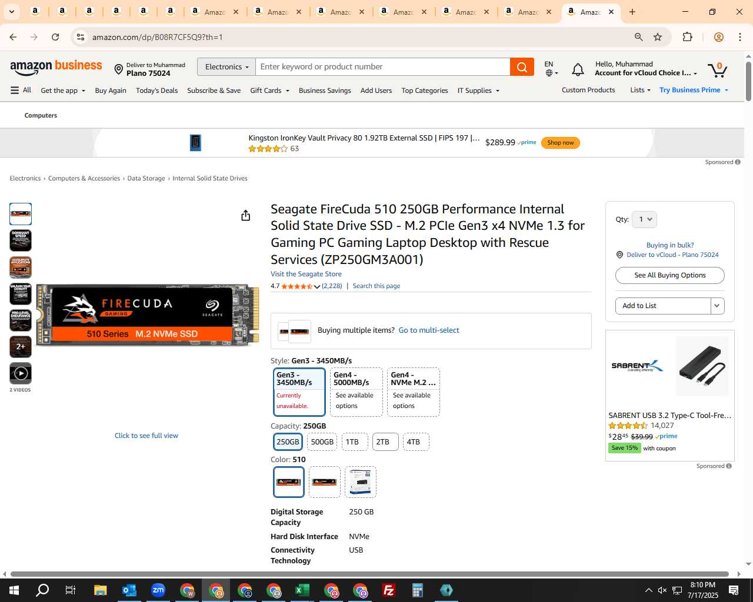Choose the 2TB capacity option
Image resolution: width=753 pixels, height=602 pixels.
click(385, 442)
